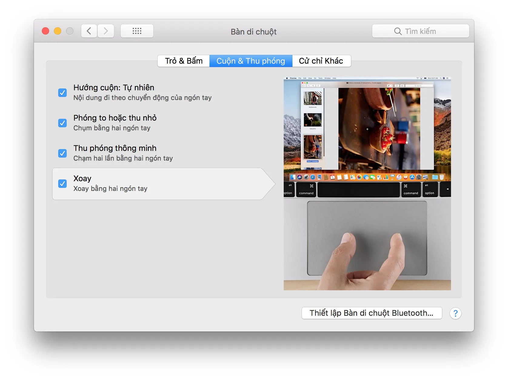Toggle Phóng to hoặc thu nhỏ checkbox
This screenshot has width=508, height=380.
tap(62, 123)
